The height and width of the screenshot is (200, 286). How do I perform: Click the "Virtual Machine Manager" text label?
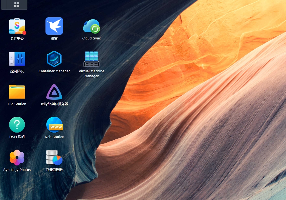pos(91,73)
